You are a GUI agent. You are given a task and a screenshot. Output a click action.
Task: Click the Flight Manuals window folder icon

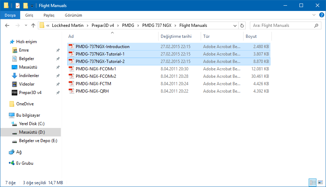coord(6,5)
